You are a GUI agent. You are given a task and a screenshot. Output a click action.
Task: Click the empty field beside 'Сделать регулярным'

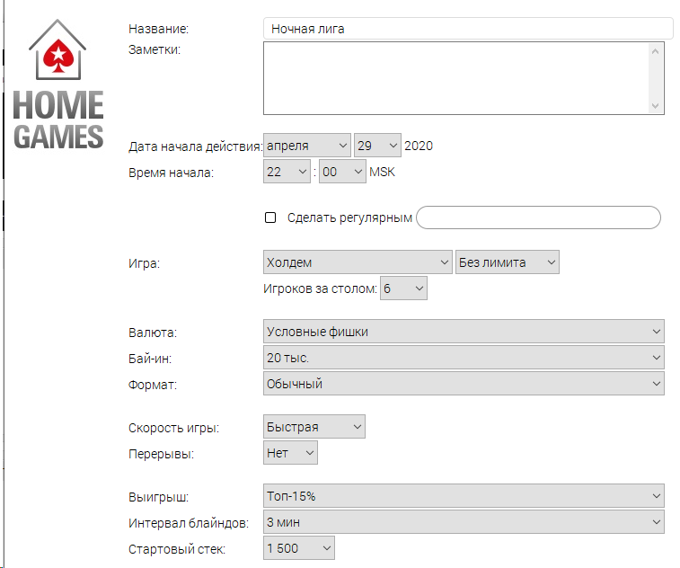pos(538,217)
